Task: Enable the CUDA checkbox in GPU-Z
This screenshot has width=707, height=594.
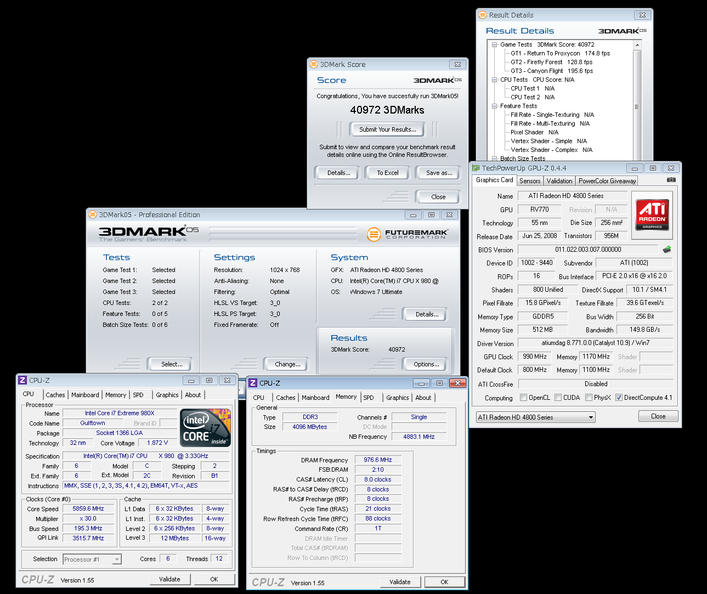Action: tap(558, 398)
